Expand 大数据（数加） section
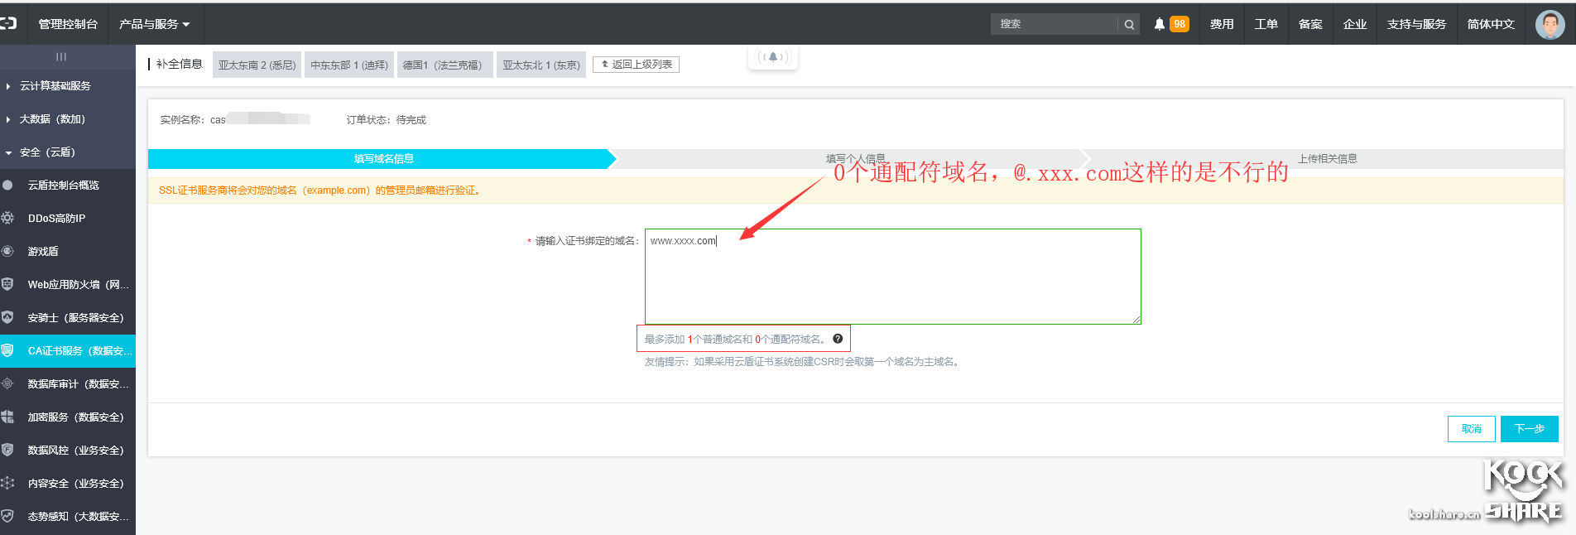 (52, 119)
